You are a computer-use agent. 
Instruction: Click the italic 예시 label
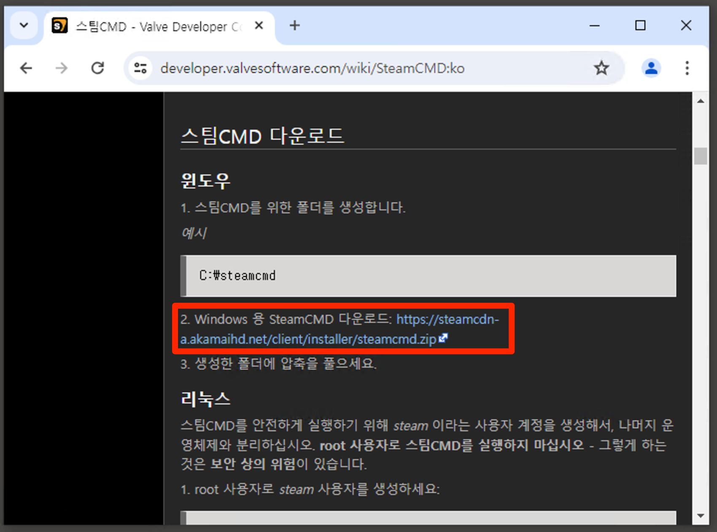194,233
